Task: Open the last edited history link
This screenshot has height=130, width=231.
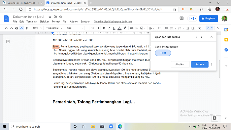Action: tap(113, 22)
